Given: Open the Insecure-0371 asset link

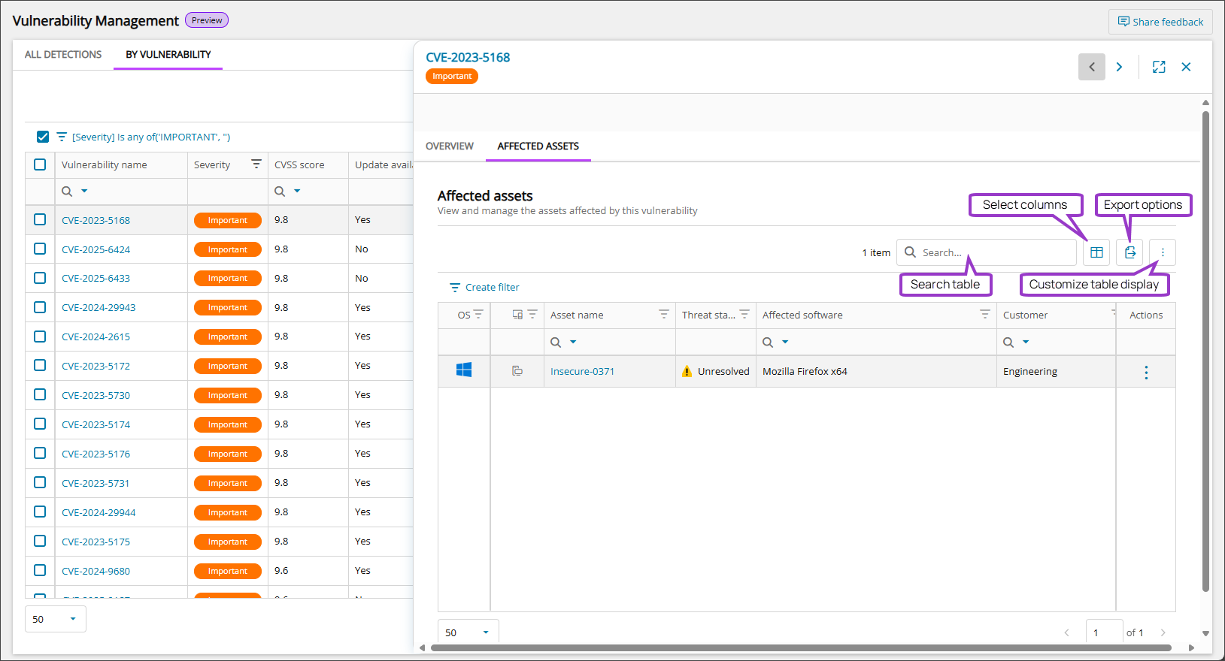Looking at the screenshot, I should [582, 371].
